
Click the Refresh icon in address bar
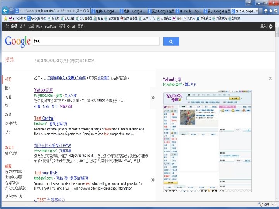point(84,11)
